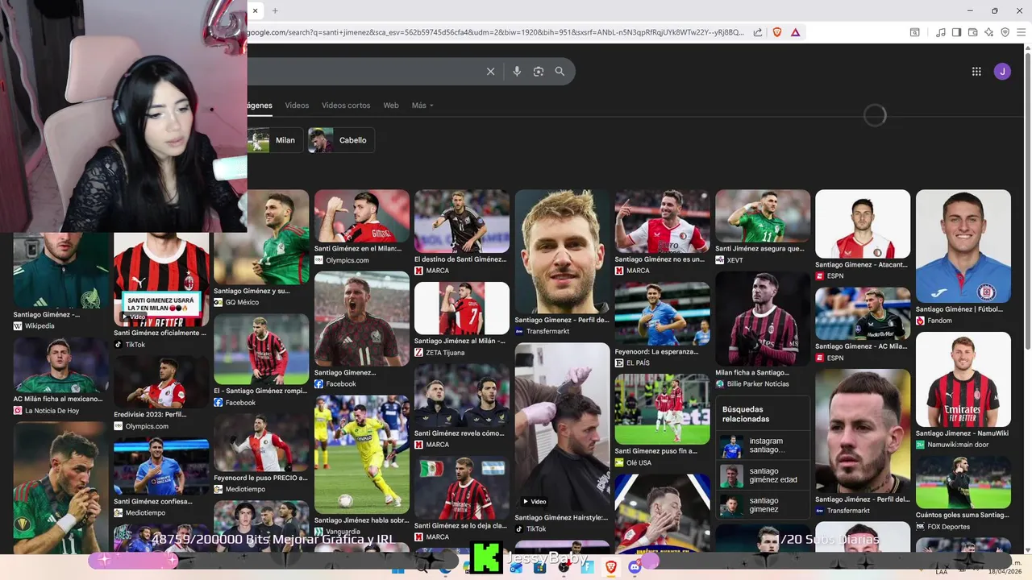Close the current browser tab
1032x580 pixels.
coord(255,10)
